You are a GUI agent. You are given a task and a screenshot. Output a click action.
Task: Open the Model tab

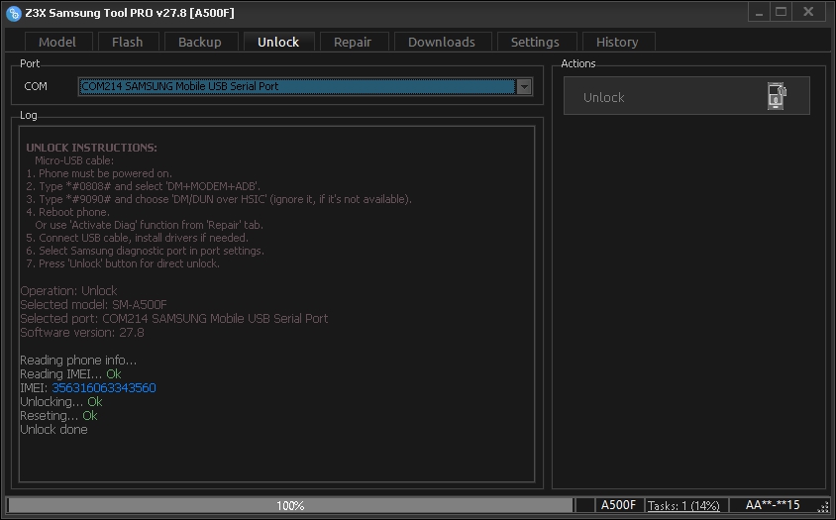point(57,43)
